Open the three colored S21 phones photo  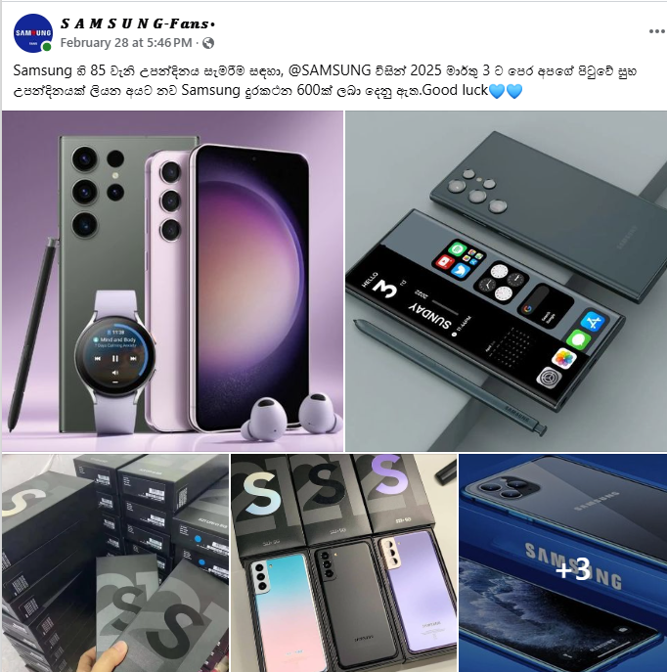click(x=343, y=563)
